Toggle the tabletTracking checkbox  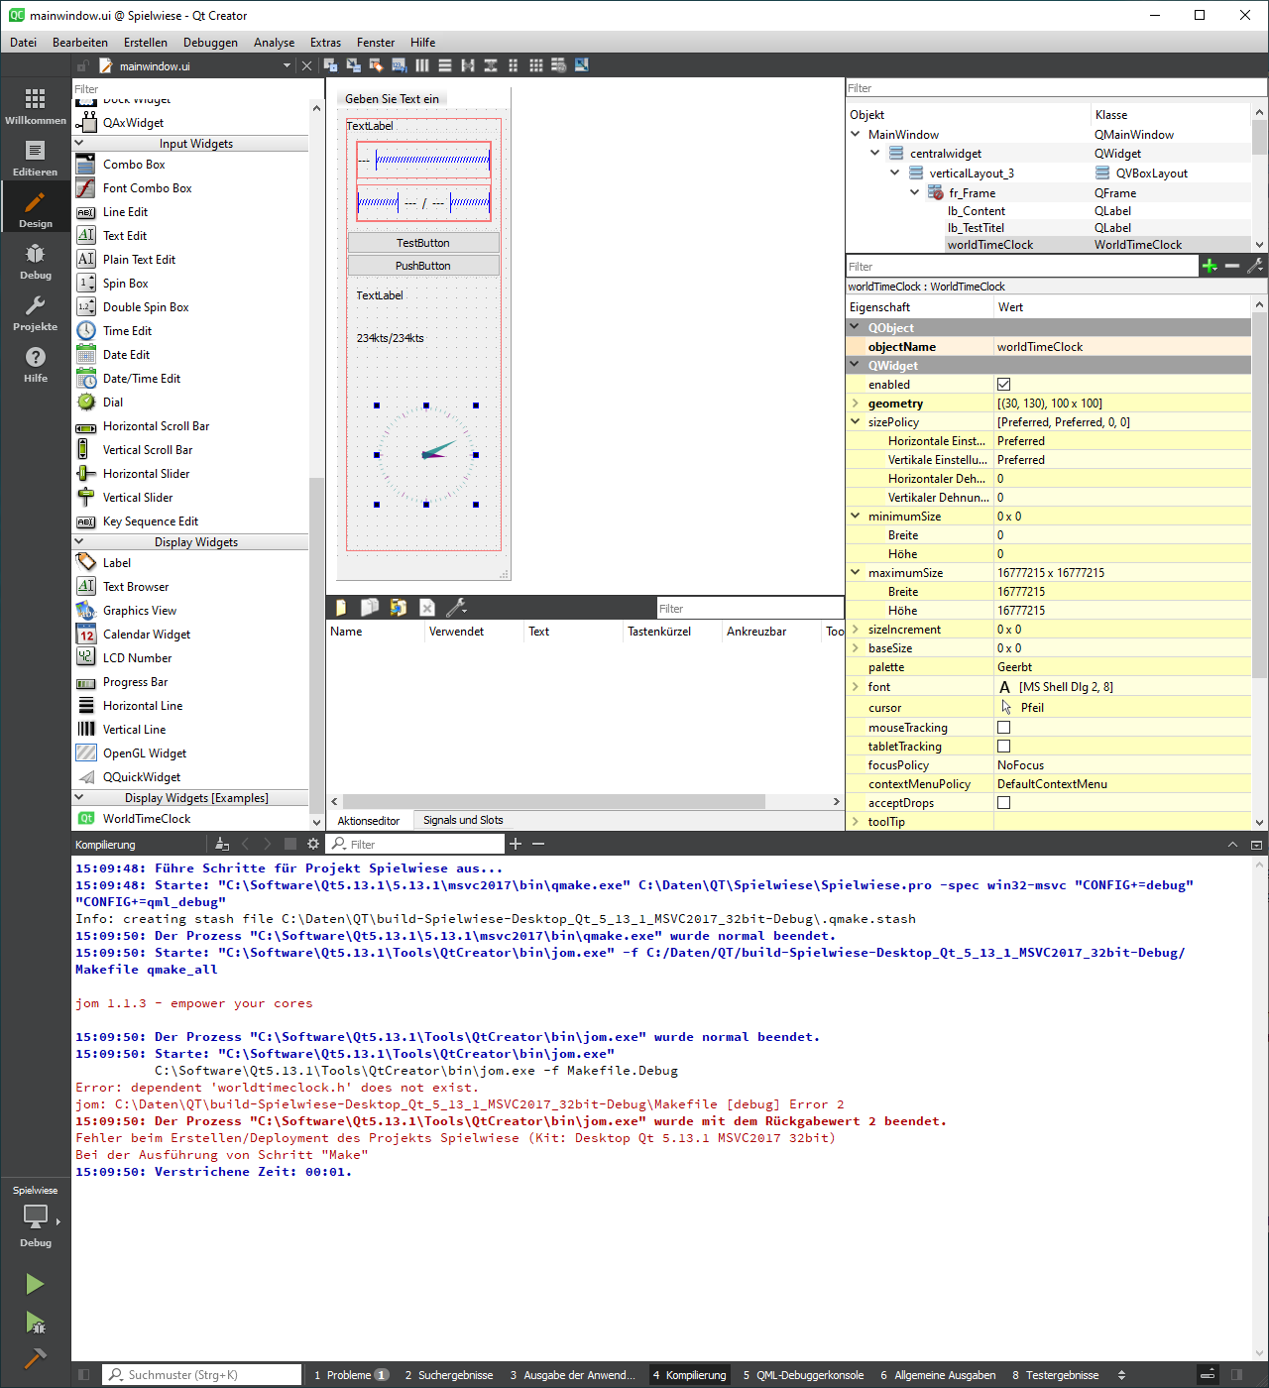point(1003,746)
